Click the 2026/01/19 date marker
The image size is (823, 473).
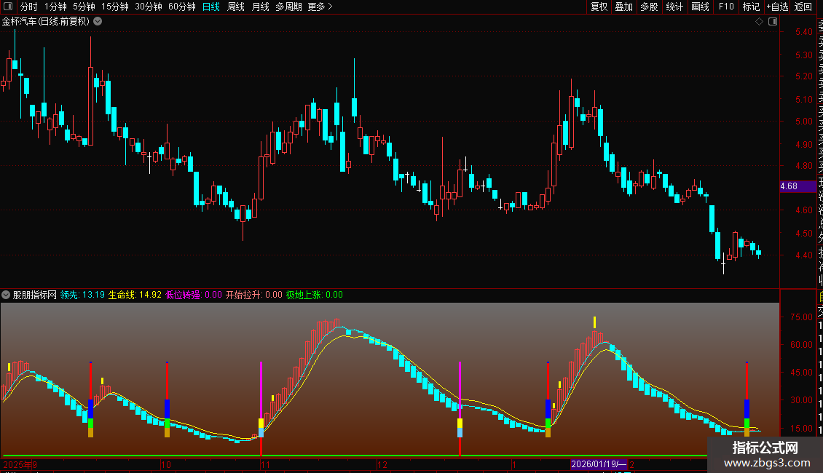pos(599,464)
